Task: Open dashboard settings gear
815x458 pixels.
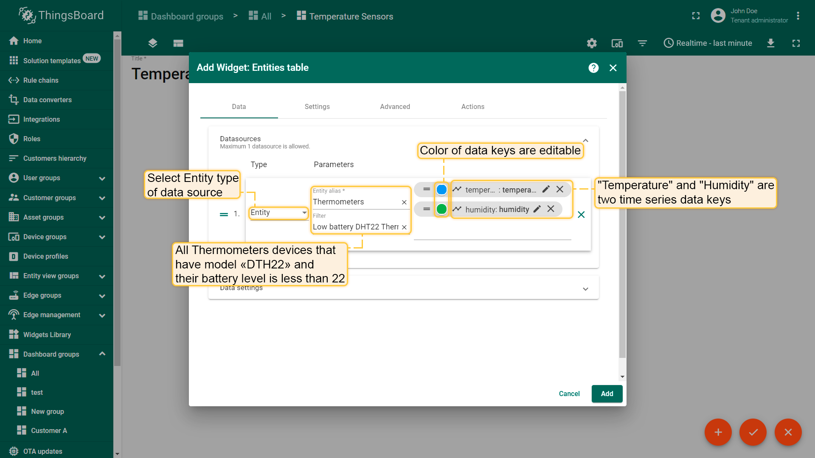Action: pos(592,43)
